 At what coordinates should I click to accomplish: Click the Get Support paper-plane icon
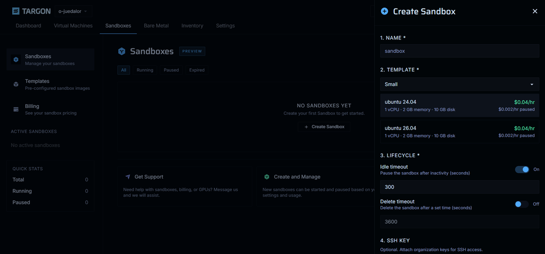coord(128,177)
